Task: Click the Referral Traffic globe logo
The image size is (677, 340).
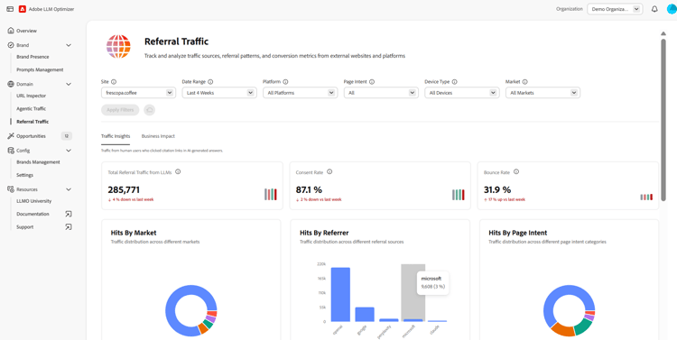Action: point(118,47)
